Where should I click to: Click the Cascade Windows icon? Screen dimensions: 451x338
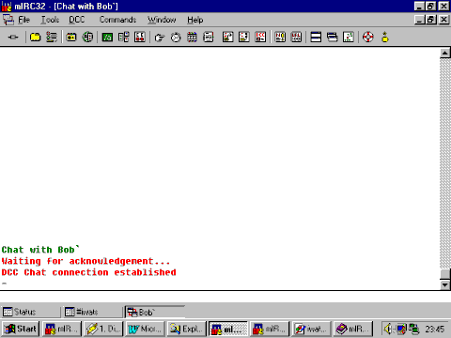pyautogui.click(x=333, y=38)
